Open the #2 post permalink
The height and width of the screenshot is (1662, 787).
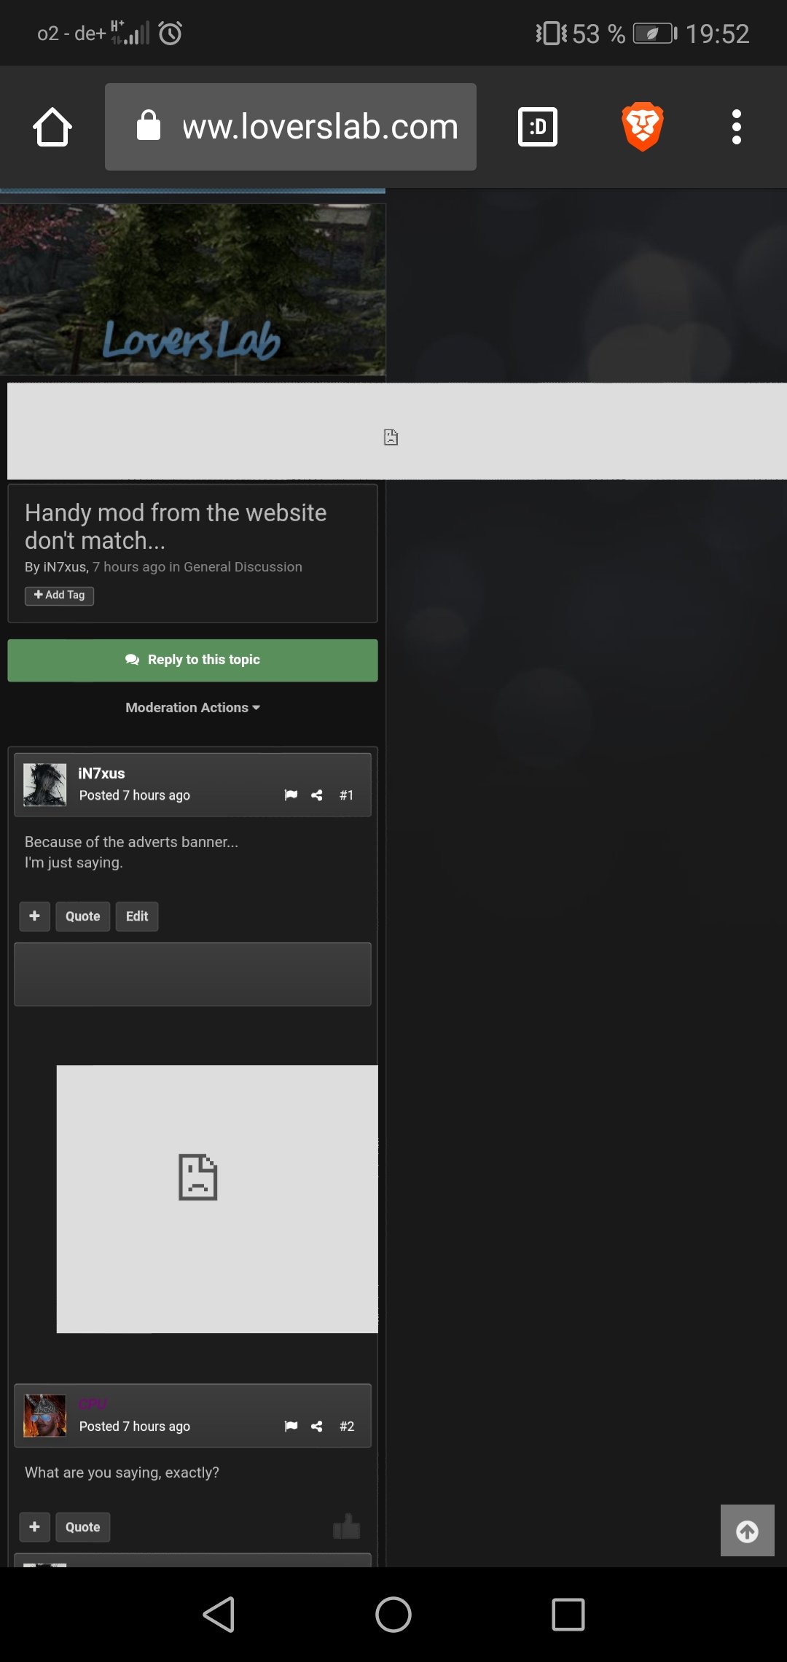[347, 1427]
